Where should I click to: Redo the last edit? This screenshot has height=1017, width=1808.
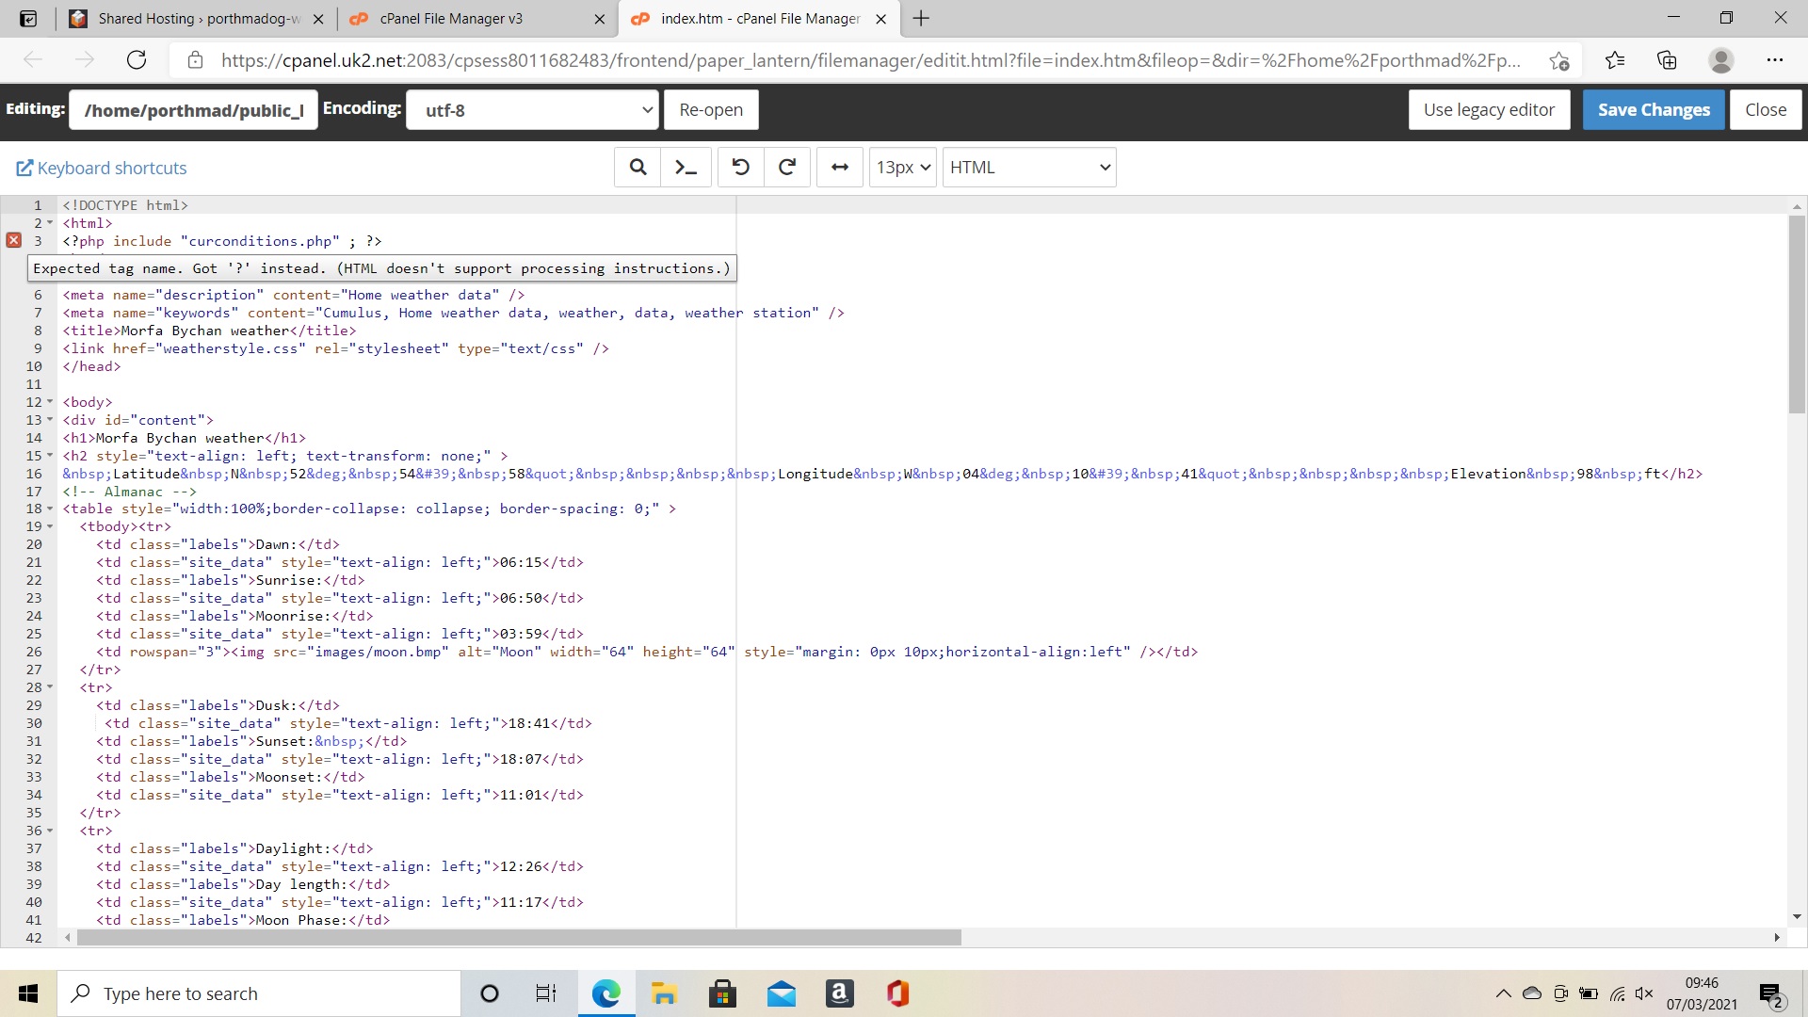tap(787, 168)
